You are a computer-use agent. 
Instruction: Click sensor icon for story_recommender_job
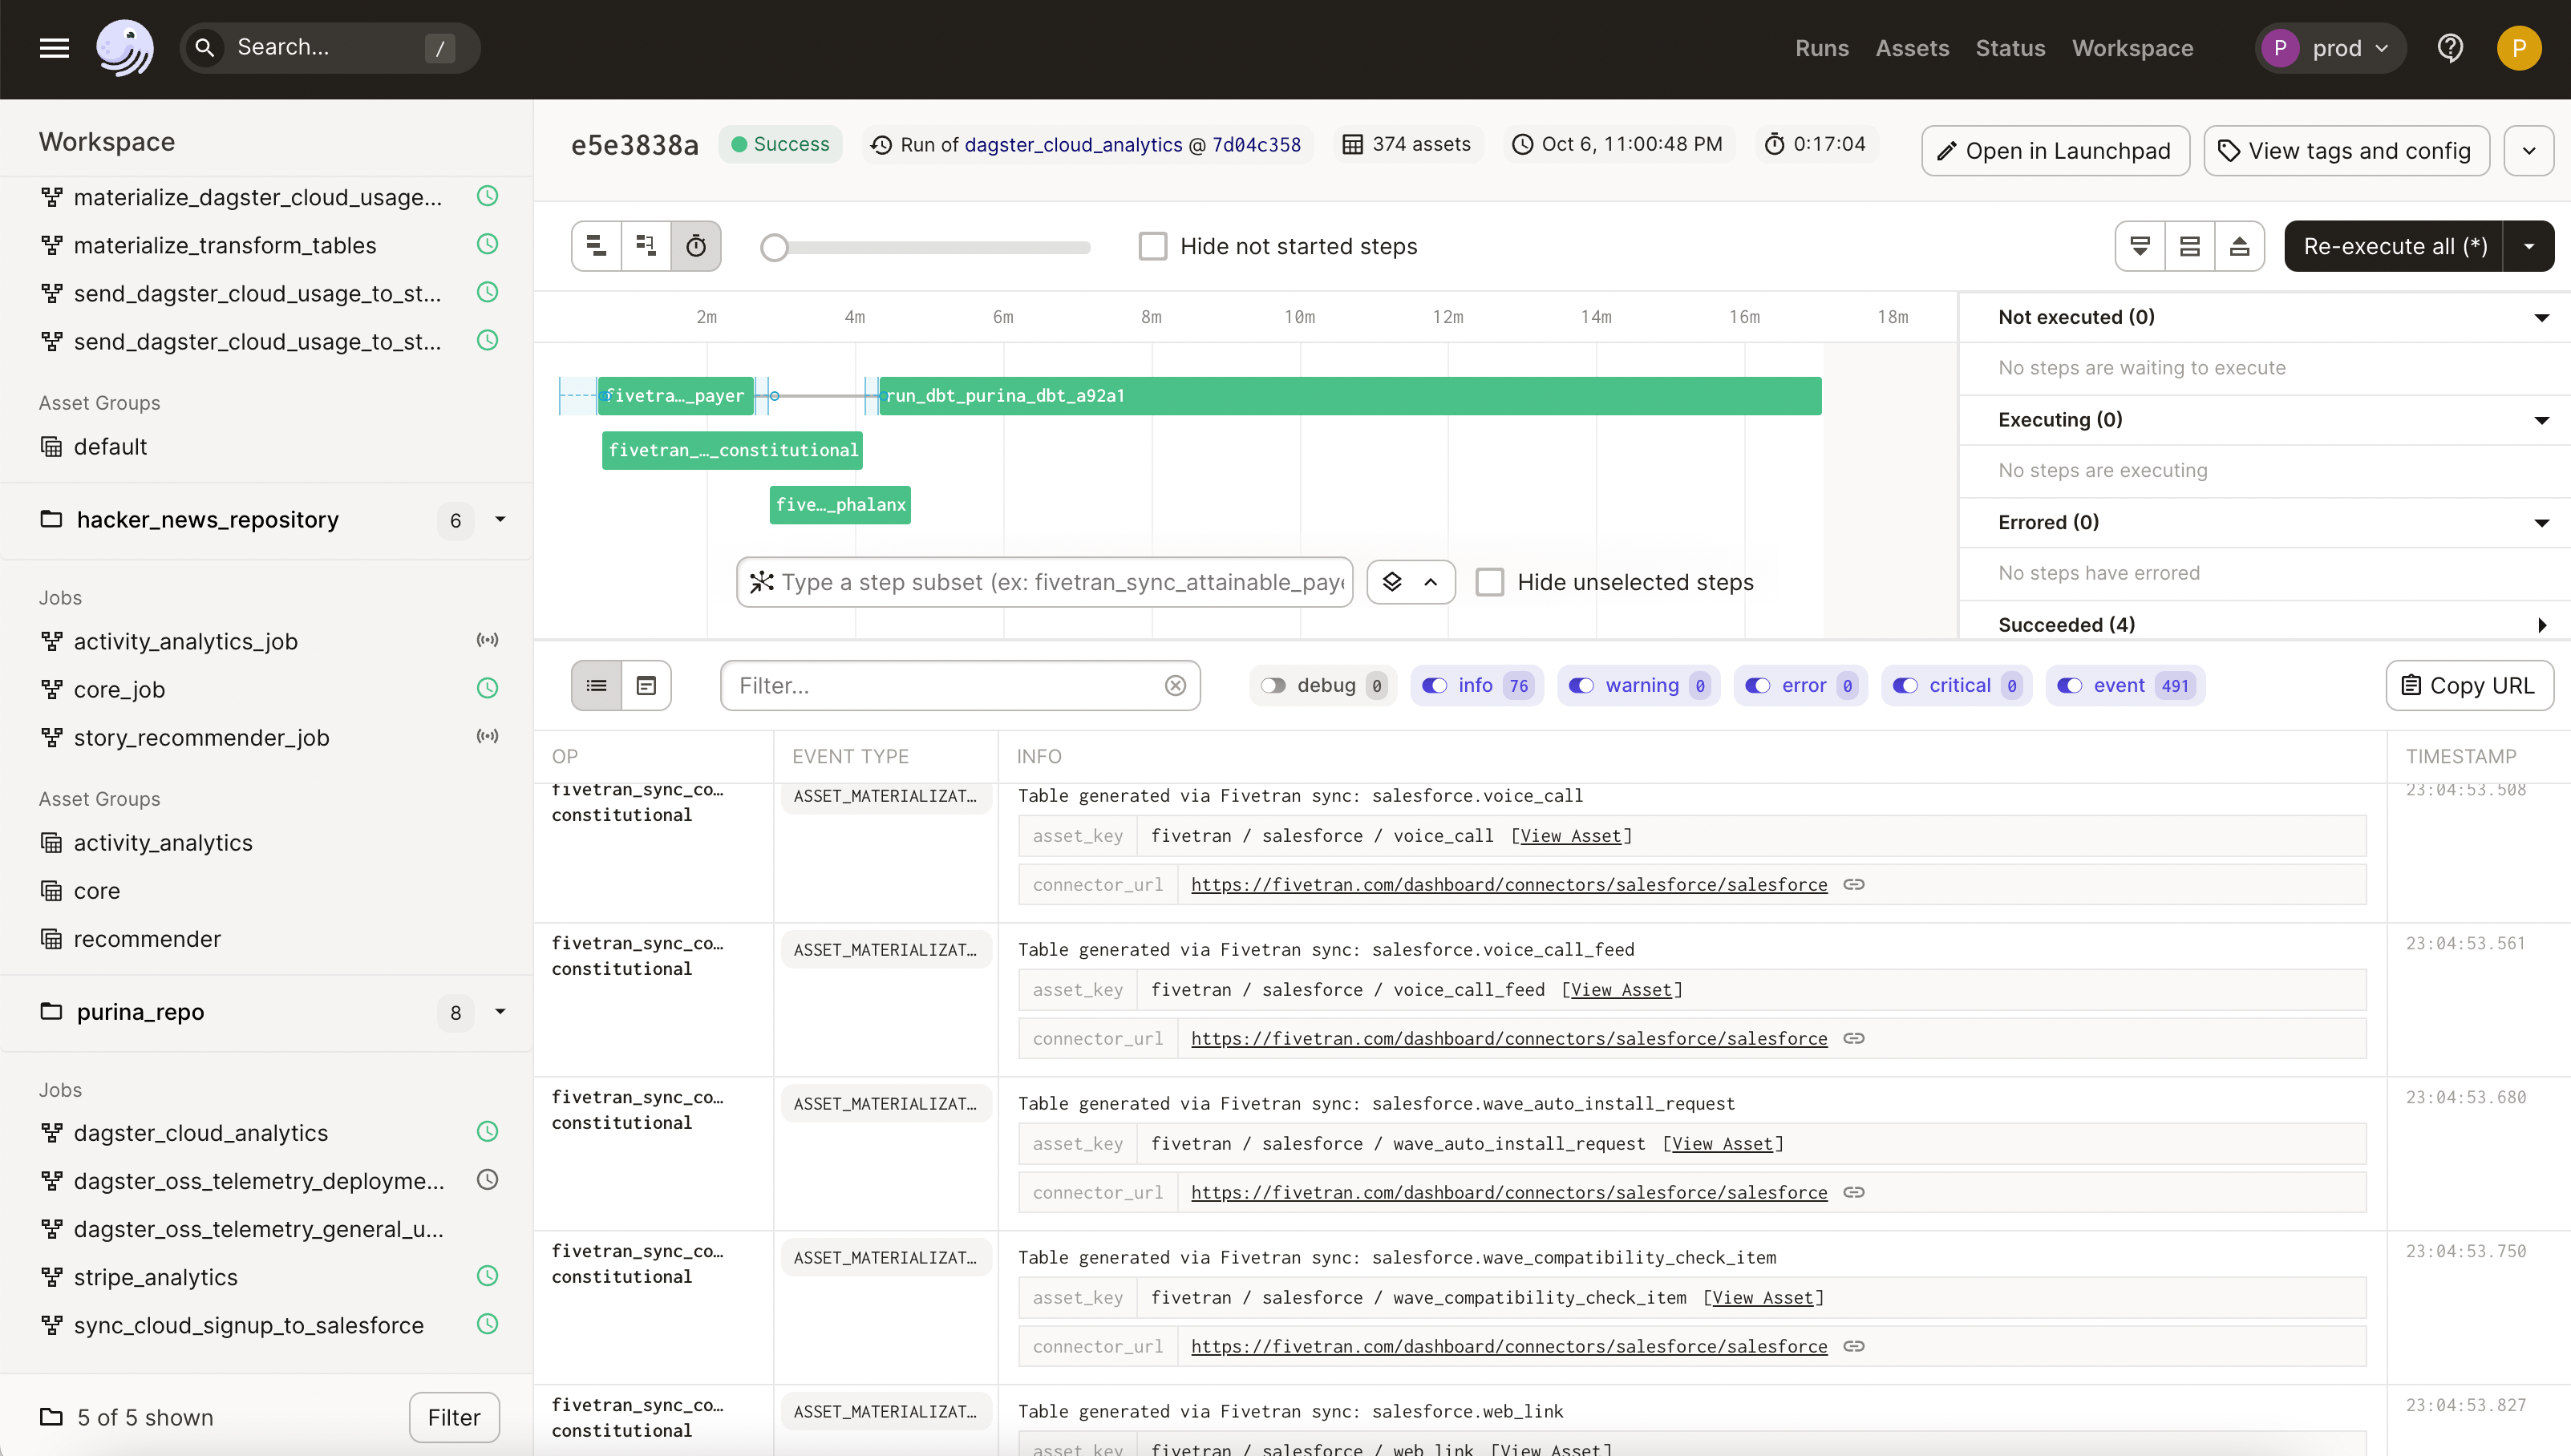pos(487,736)
